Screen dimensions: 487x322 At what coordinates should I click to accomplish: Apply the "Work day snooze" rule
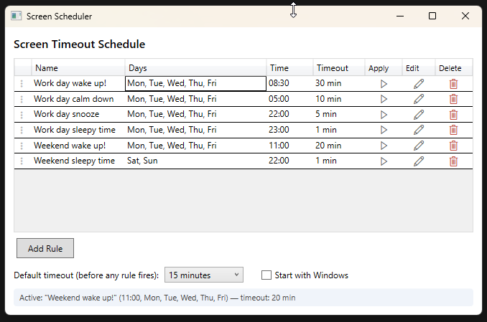coord(384,115)
